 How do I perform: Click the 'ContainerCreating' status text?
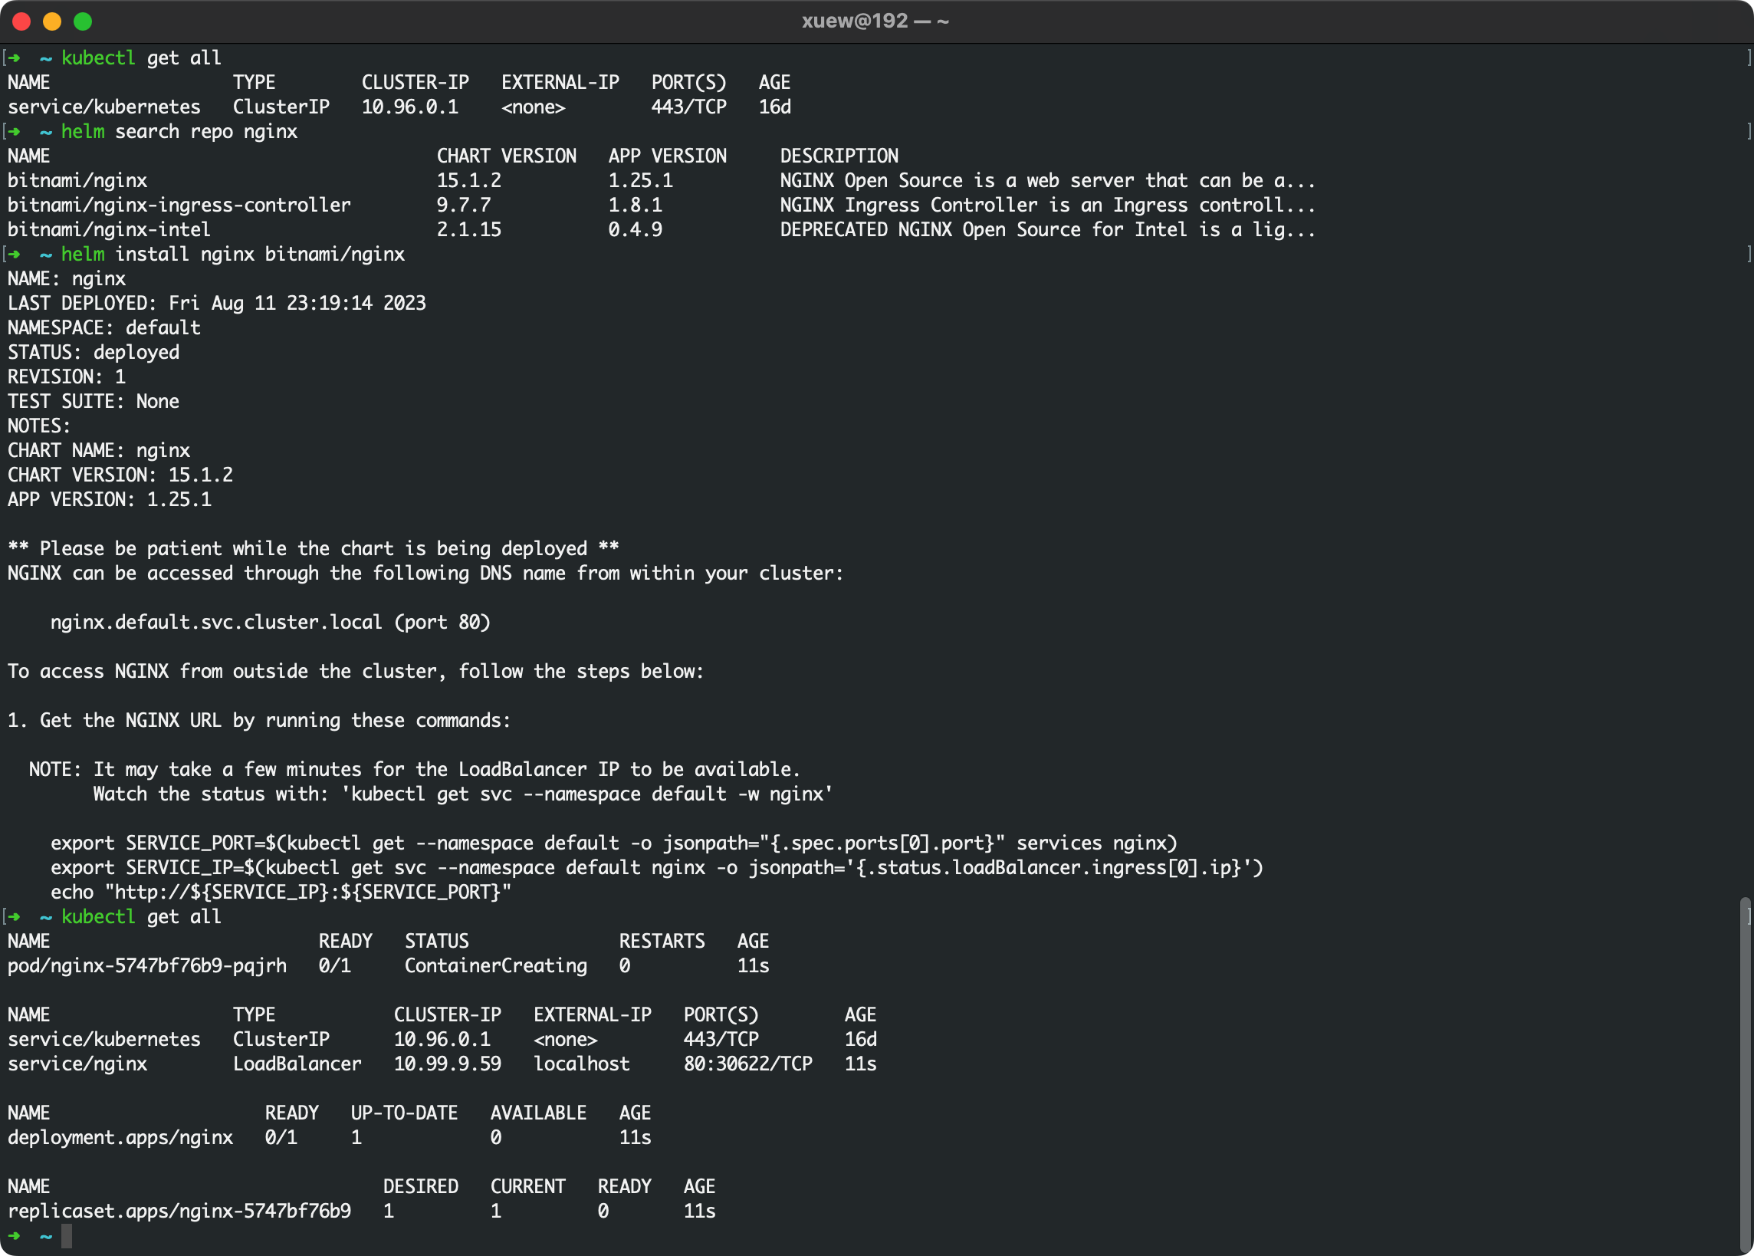495,966
